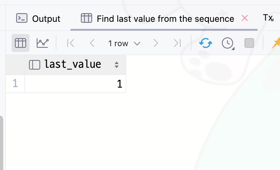Go to previous page arrow

tap(92, 43)
